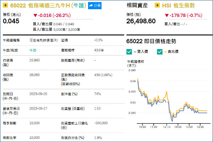Image resolution: width=213 pixels, height=142 pixels.
Task: Select the 溢價 premium value -0.3%
Action: click(98, 40)
